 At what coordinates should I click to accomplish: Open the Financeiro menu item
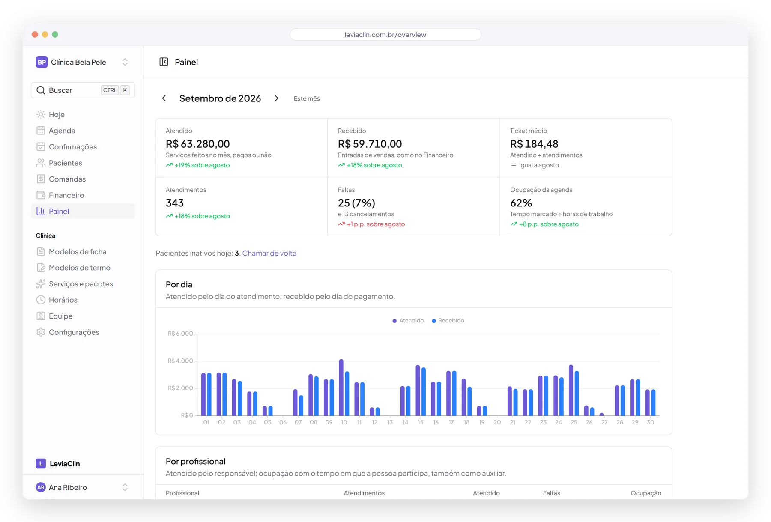(x=83, y=195)
